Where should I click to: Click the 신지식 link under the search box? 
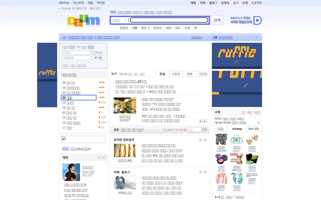(x=124, y=28)
